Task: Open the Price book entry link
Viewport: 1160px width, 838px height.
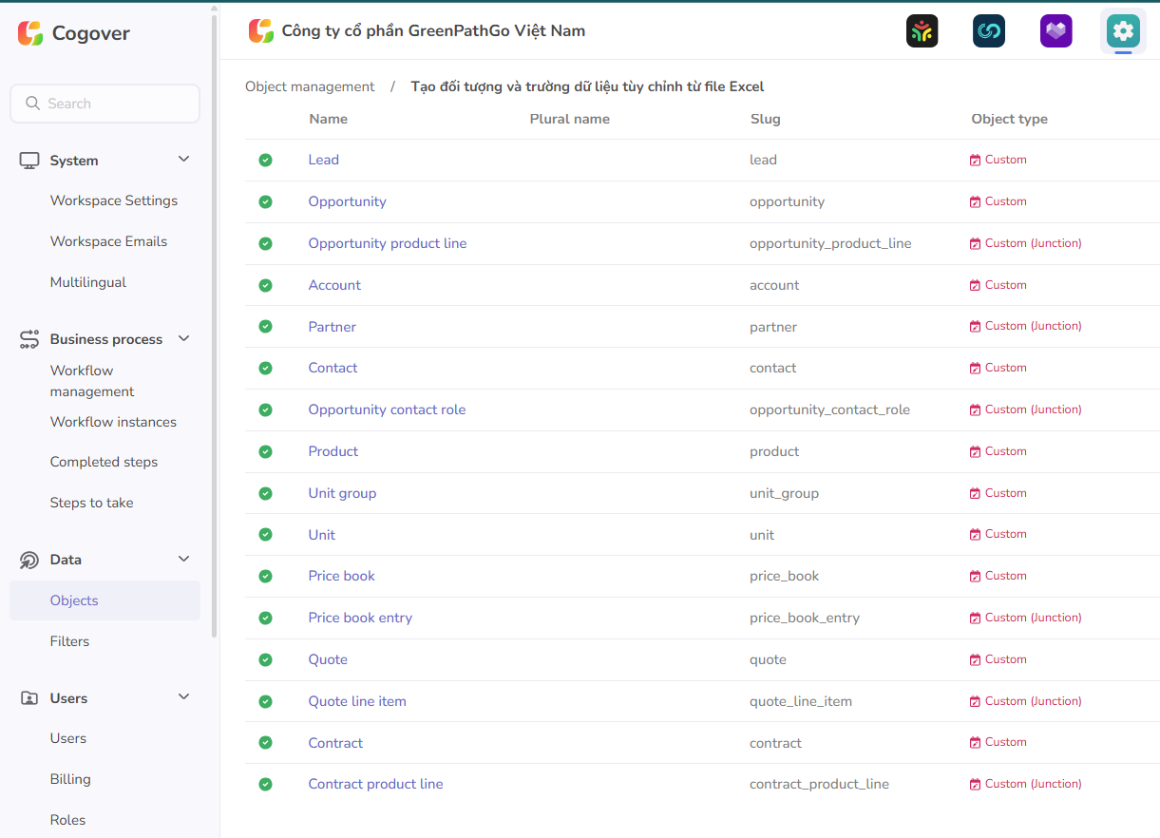Action: pos(360,618)
